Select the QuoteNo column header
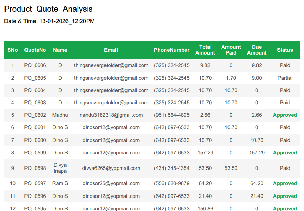Image resolution: width=304 pixels, height=211 pixels. point(35,50)
